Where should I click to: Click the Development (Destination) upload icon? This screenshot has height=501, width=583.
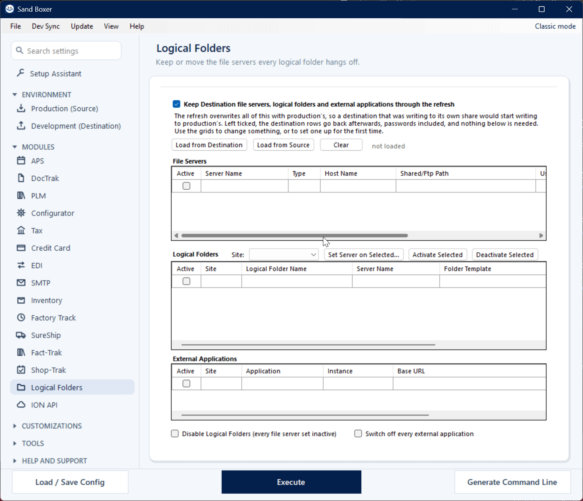21,126
